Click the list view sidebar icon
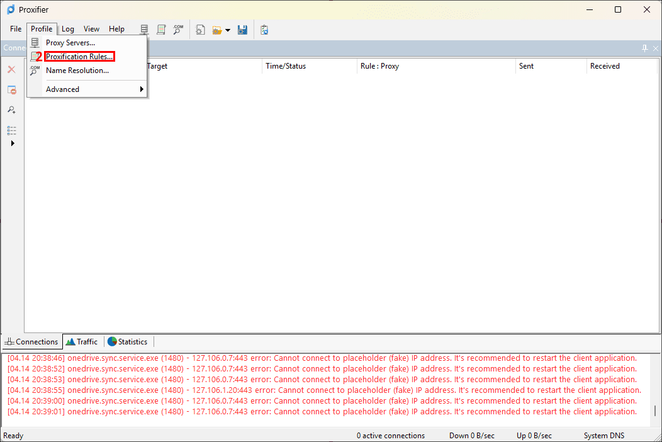 point(12,130)
